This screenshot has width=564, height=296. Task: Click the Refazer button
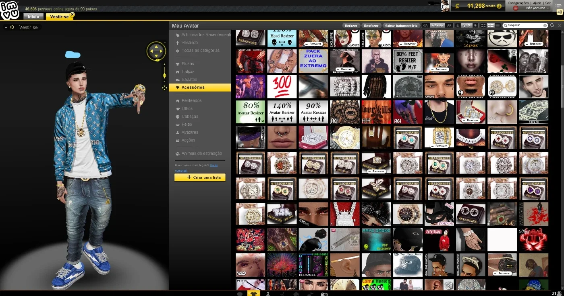(x=351, y=26)
